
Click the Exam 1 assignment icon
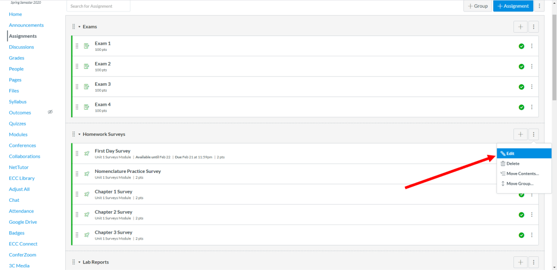point(86,46)
